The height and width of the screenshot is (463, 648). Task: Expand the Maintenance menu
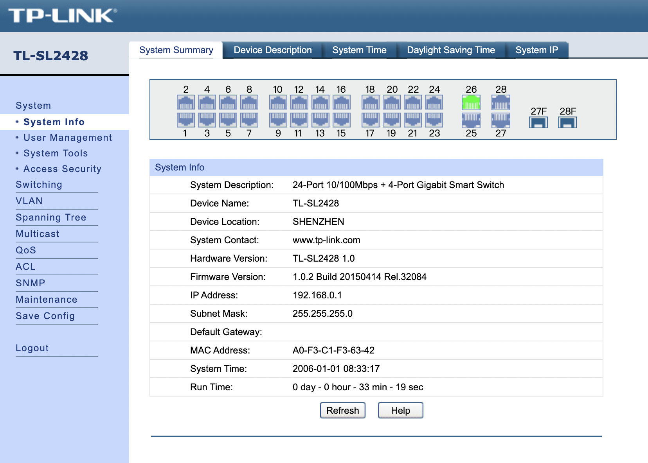click(x=47, y=300)
